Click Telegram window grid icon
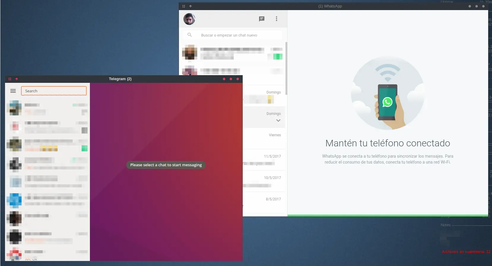Viewport: 492px width, 266px height. (x=10, y=79)
